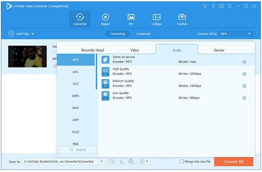Show the Converted list
Image resolution: width=262 pixels, height=172 pixels.
click(143, 34)
